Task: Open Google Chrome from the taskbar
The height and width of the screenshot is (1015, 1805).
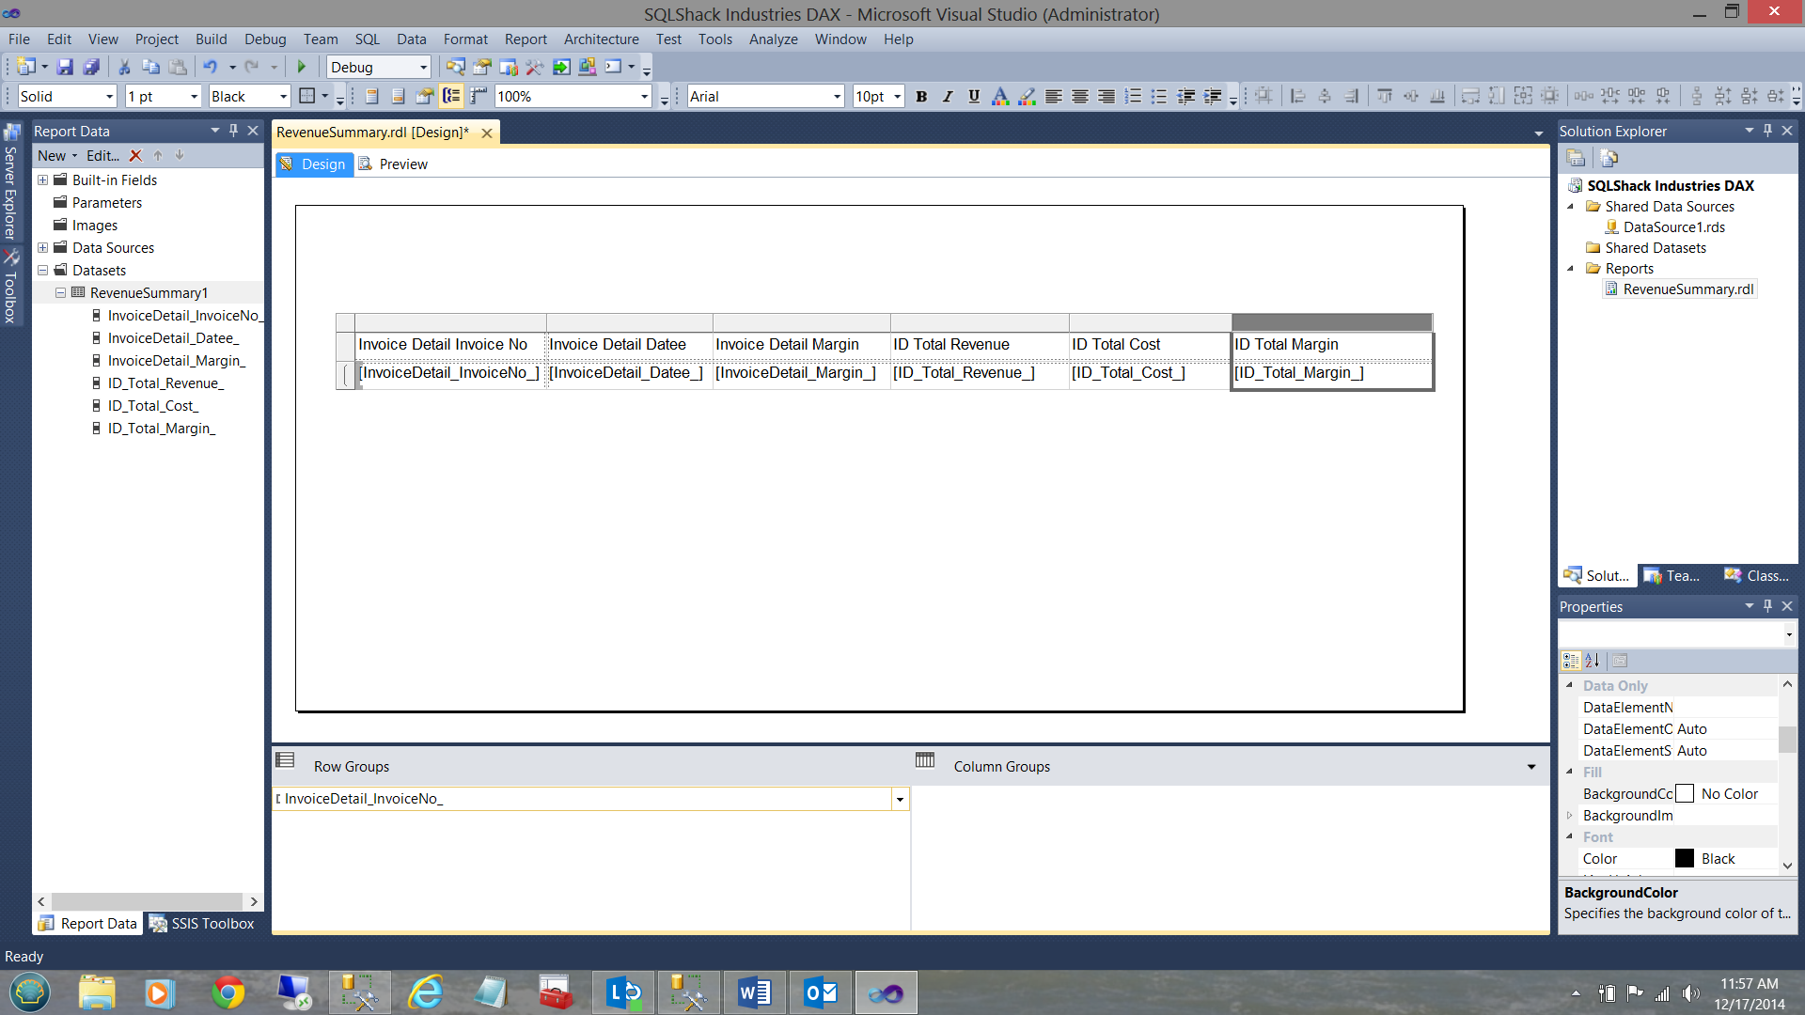Action: point(228,992)
